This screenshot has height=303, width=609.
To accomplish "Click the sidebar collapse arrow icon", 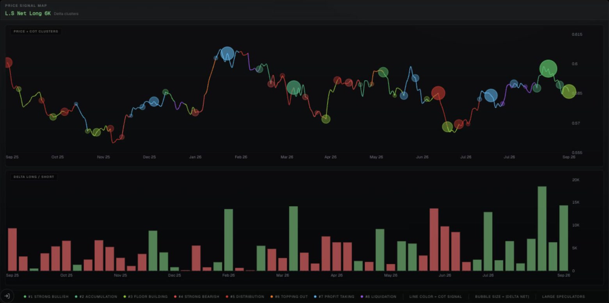I will coord(7,296).
